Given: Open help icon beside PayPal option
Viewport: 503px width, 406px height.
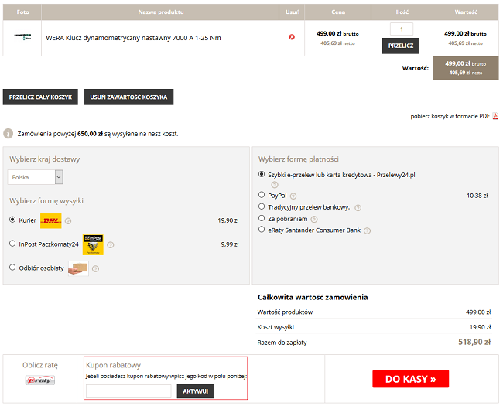Looking at the screenshot, I should pos(294,196).
